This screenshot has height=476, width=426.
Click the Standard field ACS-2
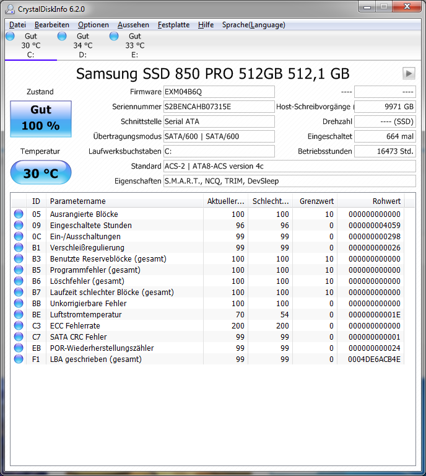[290, 166]
